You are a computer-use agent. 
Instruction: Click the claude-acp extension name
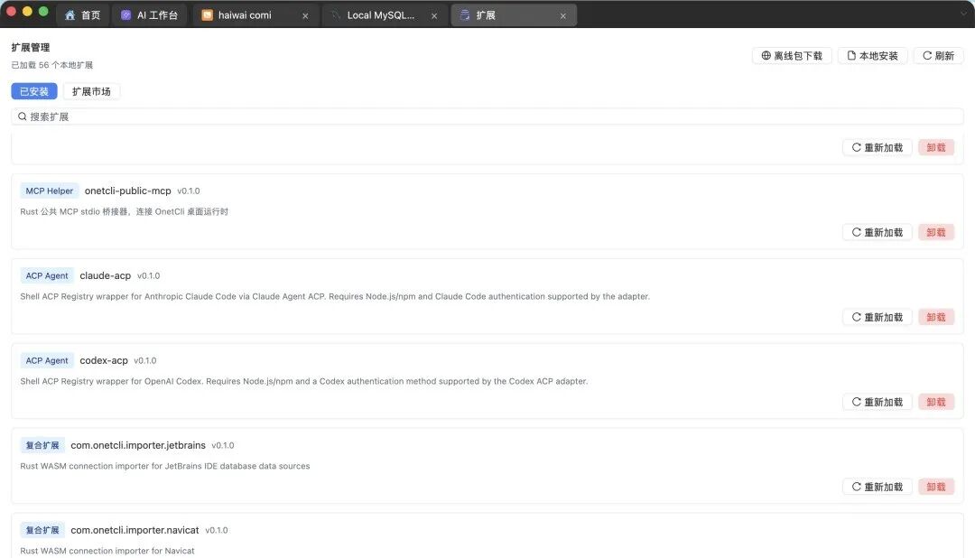pyautogui.click(x=105, y=275)
